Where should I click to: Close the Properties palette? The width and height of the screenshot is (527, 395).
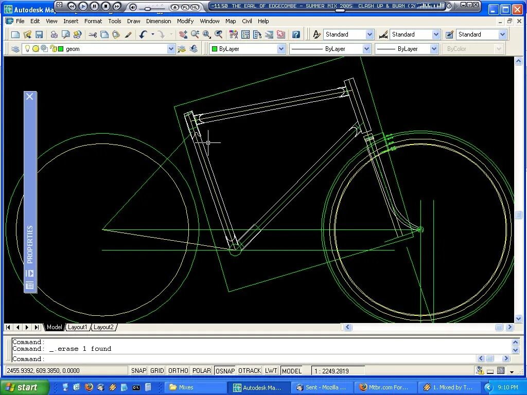(x=30, y=96)
